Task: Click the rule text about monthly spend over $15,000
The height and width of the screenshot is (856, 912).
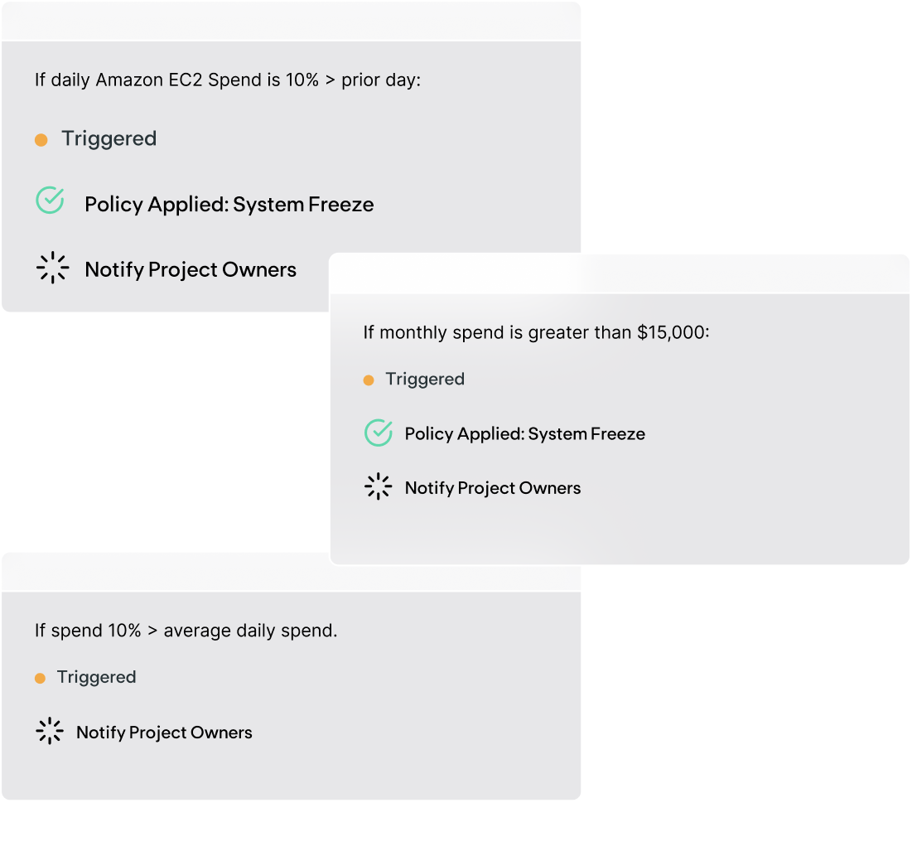Action: [536, 332]
